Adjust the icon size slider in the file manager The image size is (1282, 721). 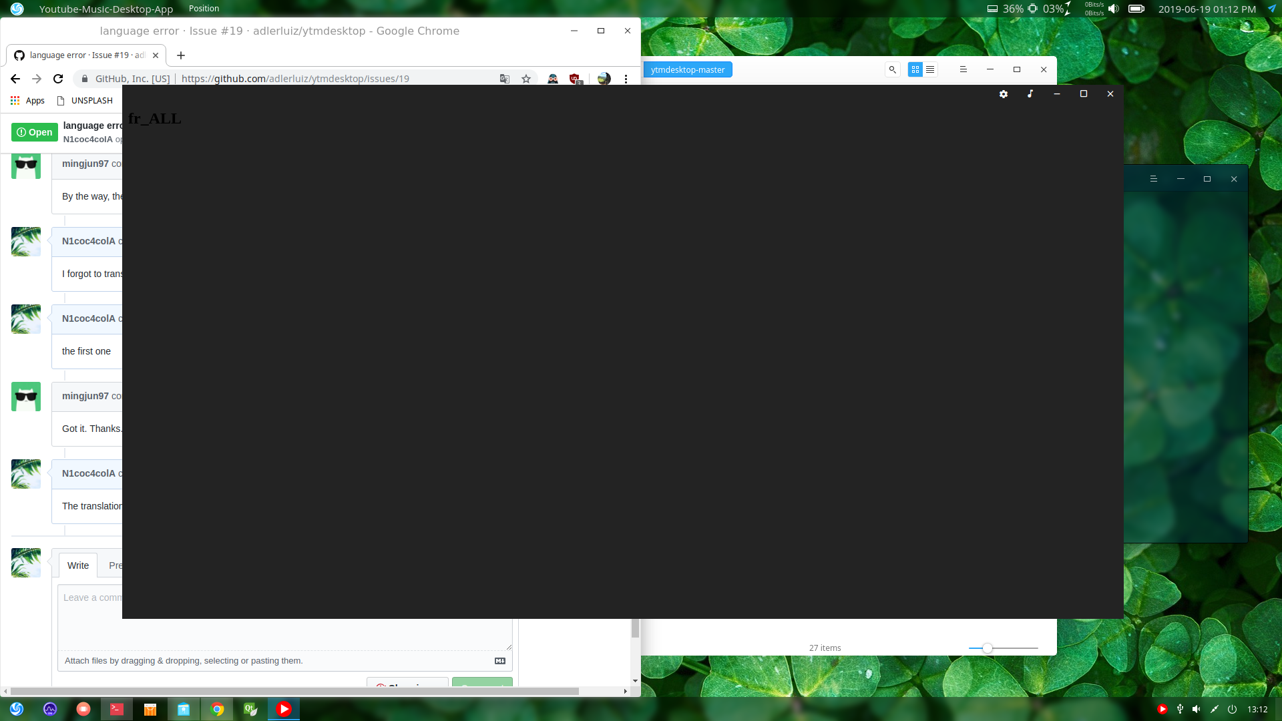pyautogui.click(x=988, y=648)
